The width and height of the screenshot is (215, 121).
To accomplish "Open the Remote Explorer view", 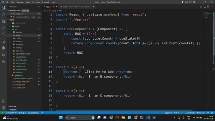I will [x=3, y=41].
